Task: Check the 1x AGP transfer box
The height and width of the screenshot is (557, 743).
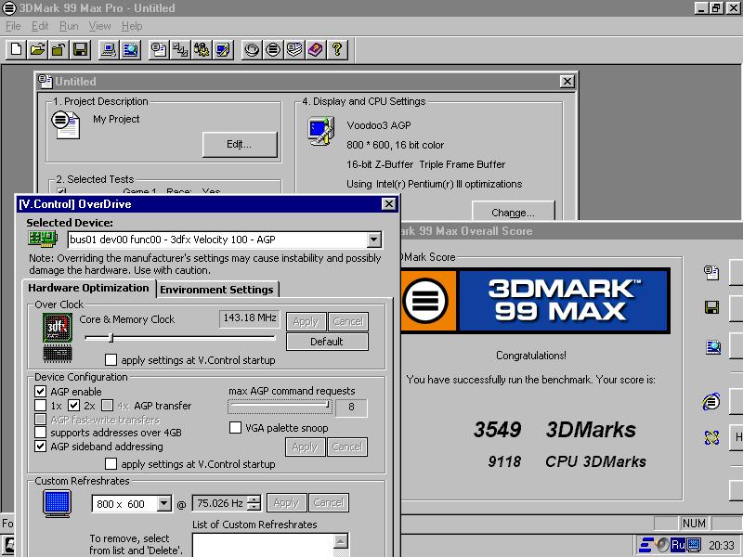Action: 40,406
